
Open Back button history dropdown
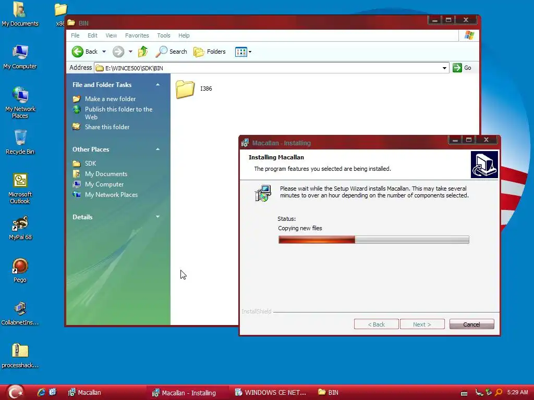pyautogui.click(x=104, y=52)
